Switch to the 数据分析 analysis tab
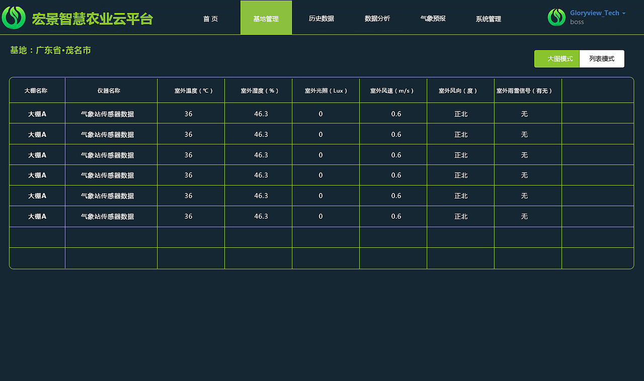 click(x=377, y=19)
